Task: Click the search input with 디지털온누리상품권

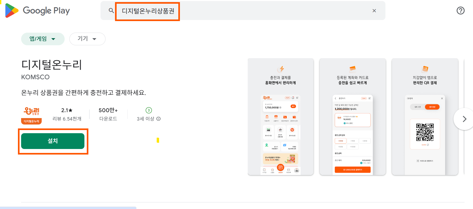Action: (243, 11)
